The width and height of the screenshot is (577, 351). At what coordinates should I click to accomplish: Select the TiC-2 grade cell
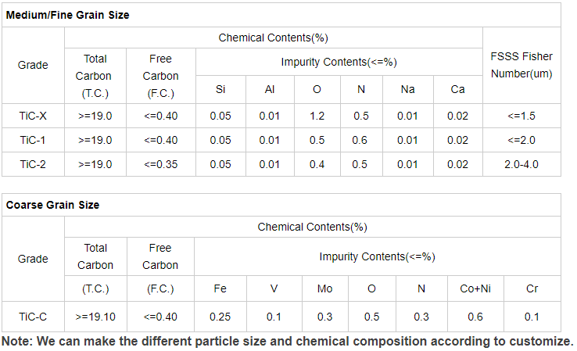coord(33,164)
